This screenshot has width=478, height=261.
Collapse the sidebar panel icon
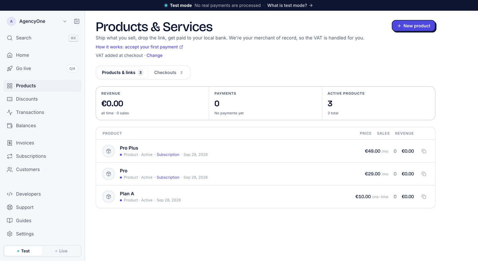(77, 21)
